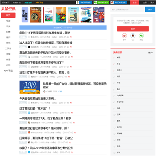This screenshot has width=156, height=156.
Task: Open '汕头2019年普通高中录取分数线公布' headline
Action: (46, 148)
